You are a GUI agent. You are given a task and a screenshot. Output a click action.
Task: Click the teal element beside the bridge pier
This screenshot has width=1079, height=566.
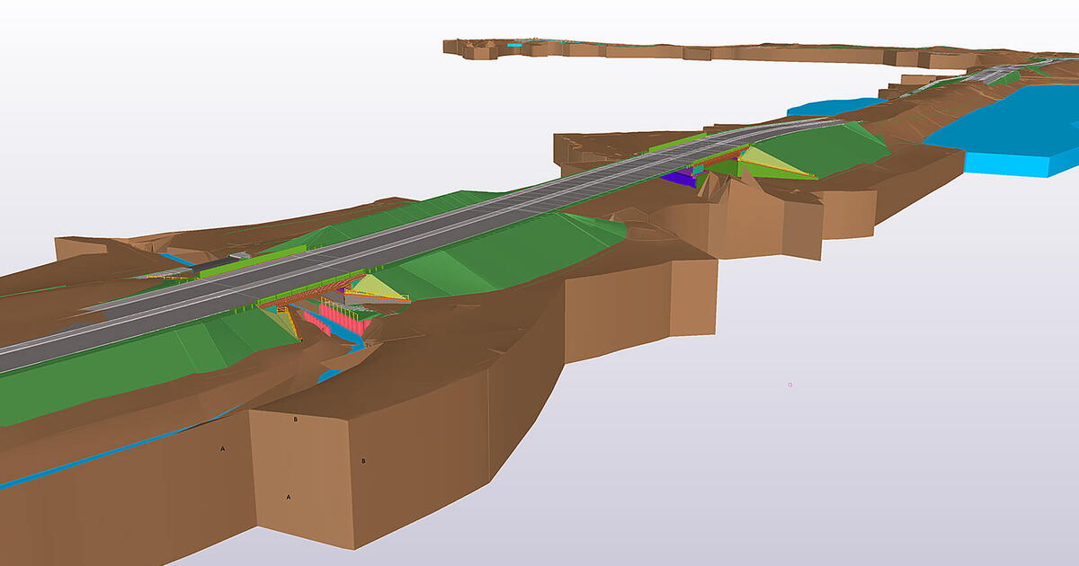[x=697, y=169]
